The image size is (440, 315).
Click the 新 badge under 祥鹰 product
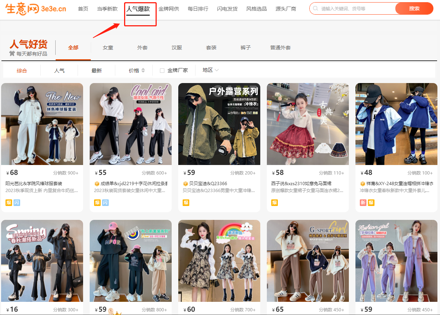363,203
